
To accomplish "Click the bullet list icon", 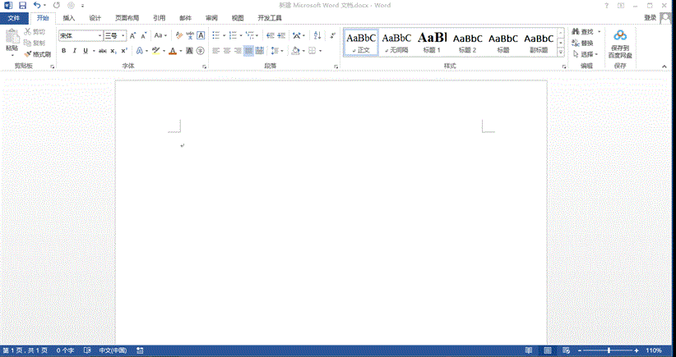I will [x=216, y=35].
